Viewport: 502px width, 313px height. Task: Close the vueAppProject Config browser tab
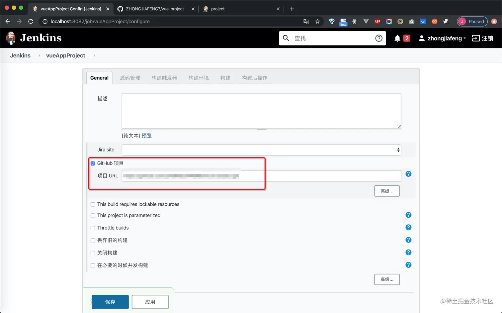click(x=108, y=9)
